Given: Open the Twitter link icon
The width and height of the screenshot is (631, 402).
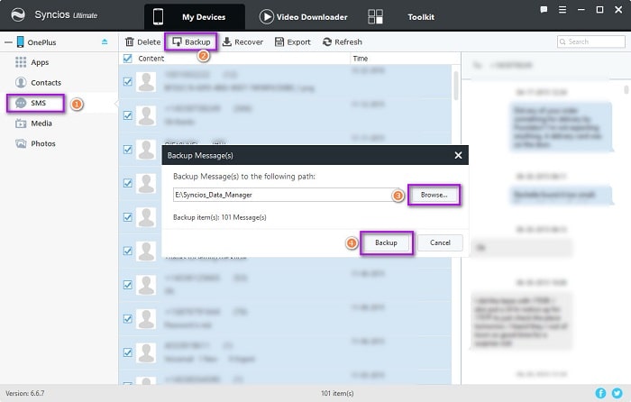Looking at the screenshot, I should (x=617, y=393).
